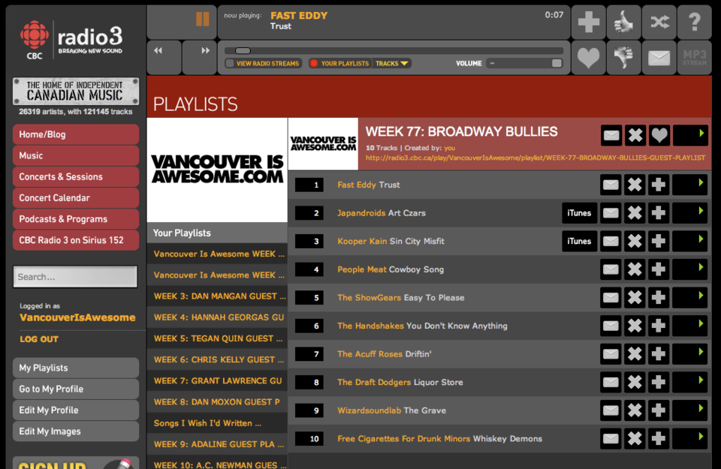Toggle the Your Playlists indicator
The width and height of the screenshot is (721, 469).
[314, 63]
